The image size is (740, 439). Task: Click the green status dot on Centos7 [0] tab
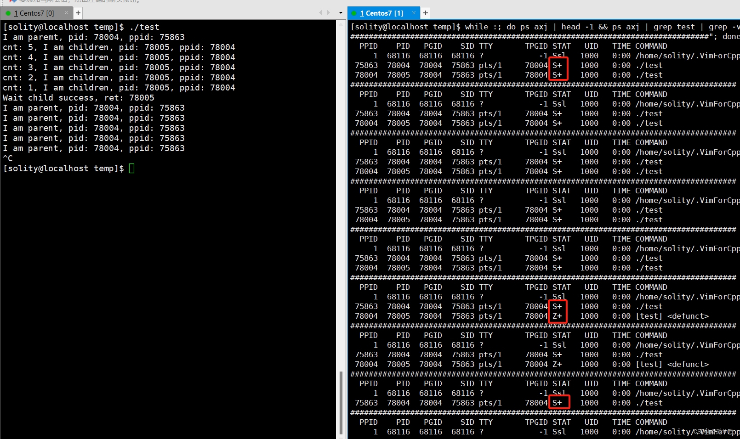[8, 13]
